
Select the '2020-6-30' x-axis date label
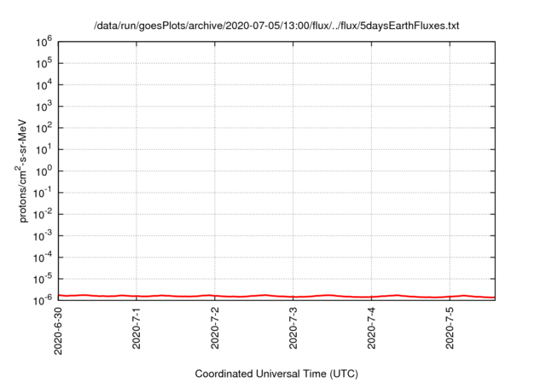coord(58,331)
